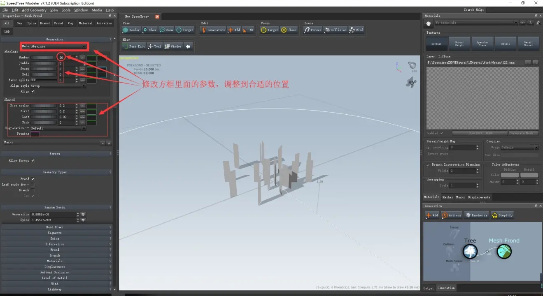Click the View group Target button
Image resolution: width=543 pixels, height=296 pixels.
185,30
